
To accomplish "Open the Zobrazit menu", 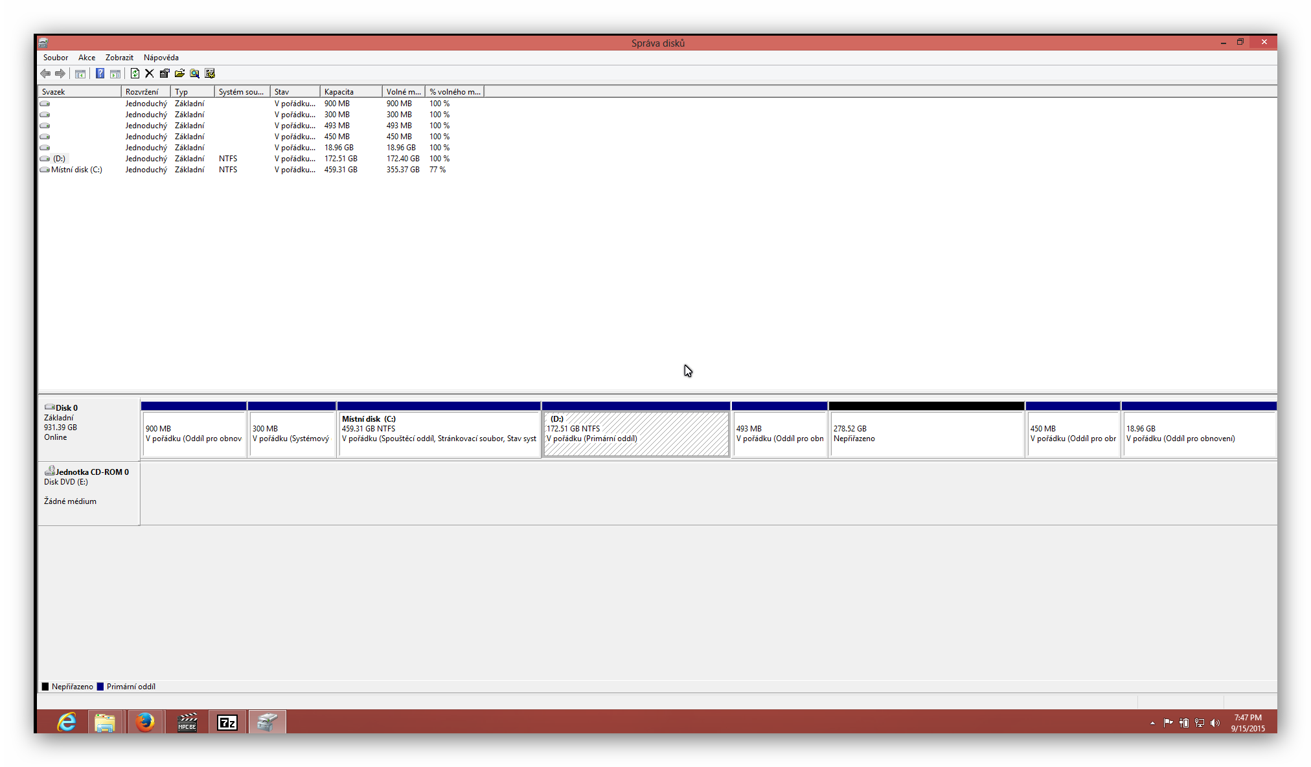I will coord(119,58).
